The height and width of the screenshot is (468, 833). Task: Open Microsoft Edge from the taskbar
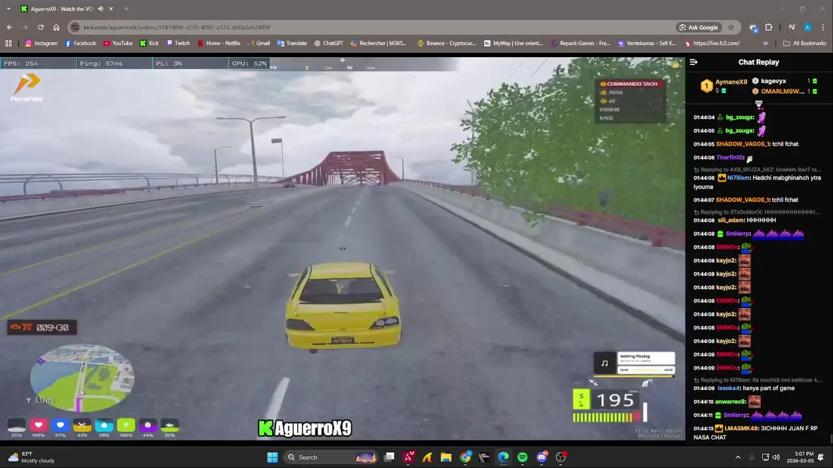point(504,457)
